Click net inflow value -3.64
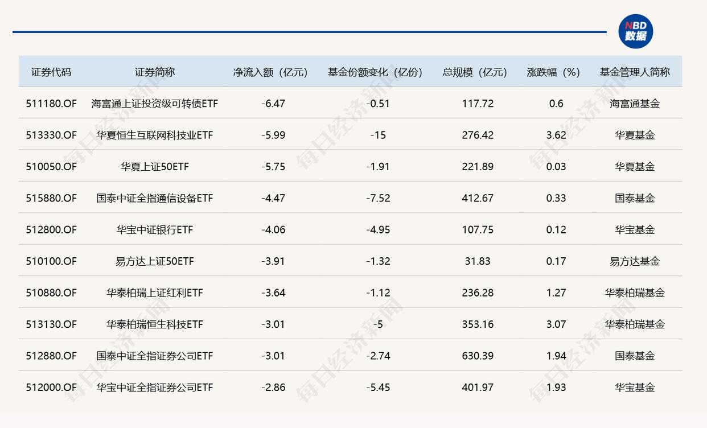 pyautogui.click(x=273, y=293)
